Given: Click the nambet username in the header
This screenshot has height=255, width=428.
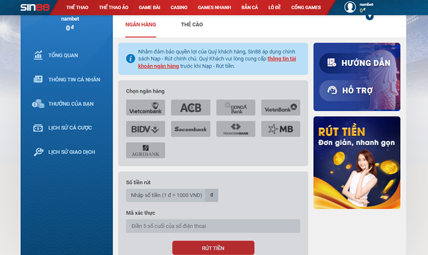Looking at the screenshot, I should [x=366, y=4].
